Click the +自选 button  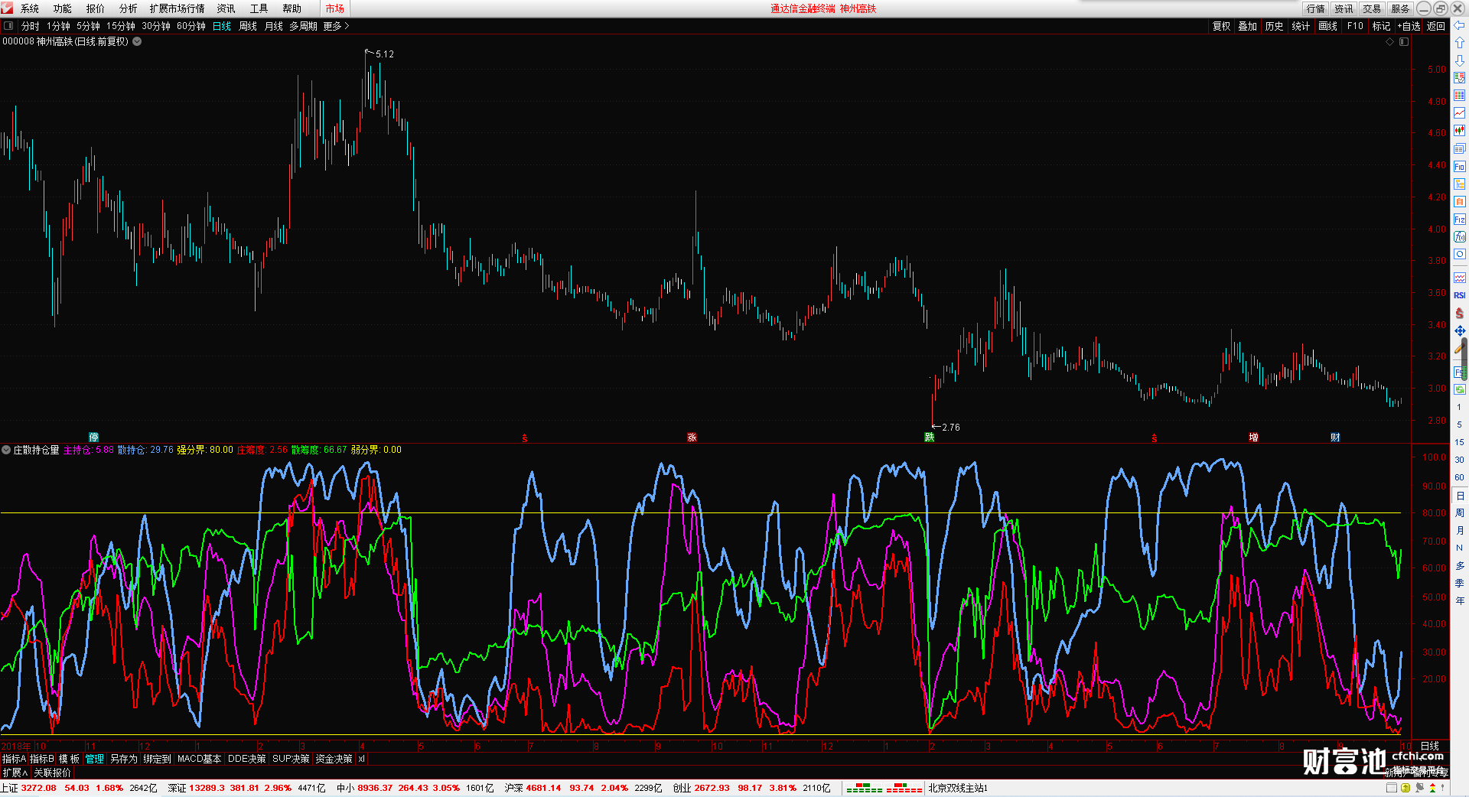(x=1409, y=26)
